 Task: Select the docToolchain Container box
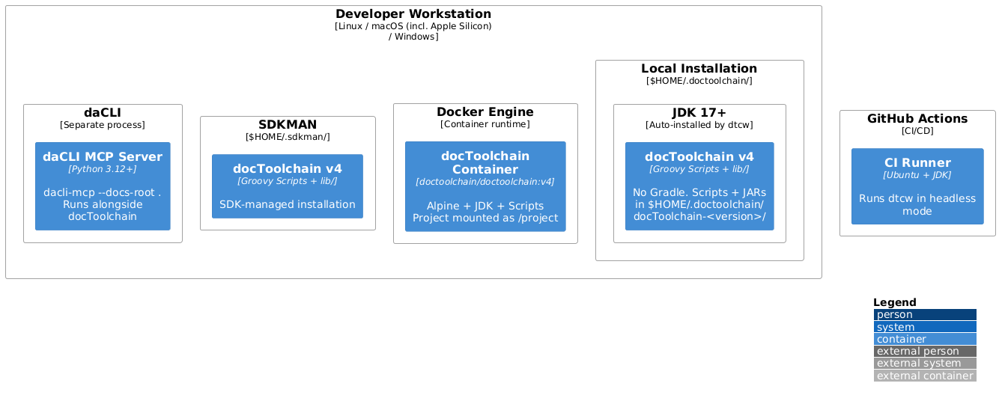tap(485, 186)
